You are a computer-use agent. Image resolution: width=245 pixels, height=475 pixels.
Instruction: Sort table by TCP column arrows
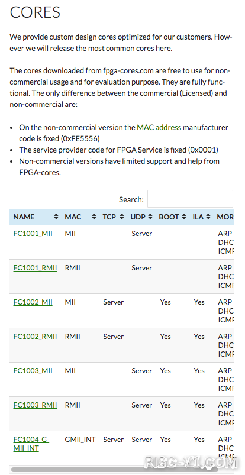click(121, 217)
